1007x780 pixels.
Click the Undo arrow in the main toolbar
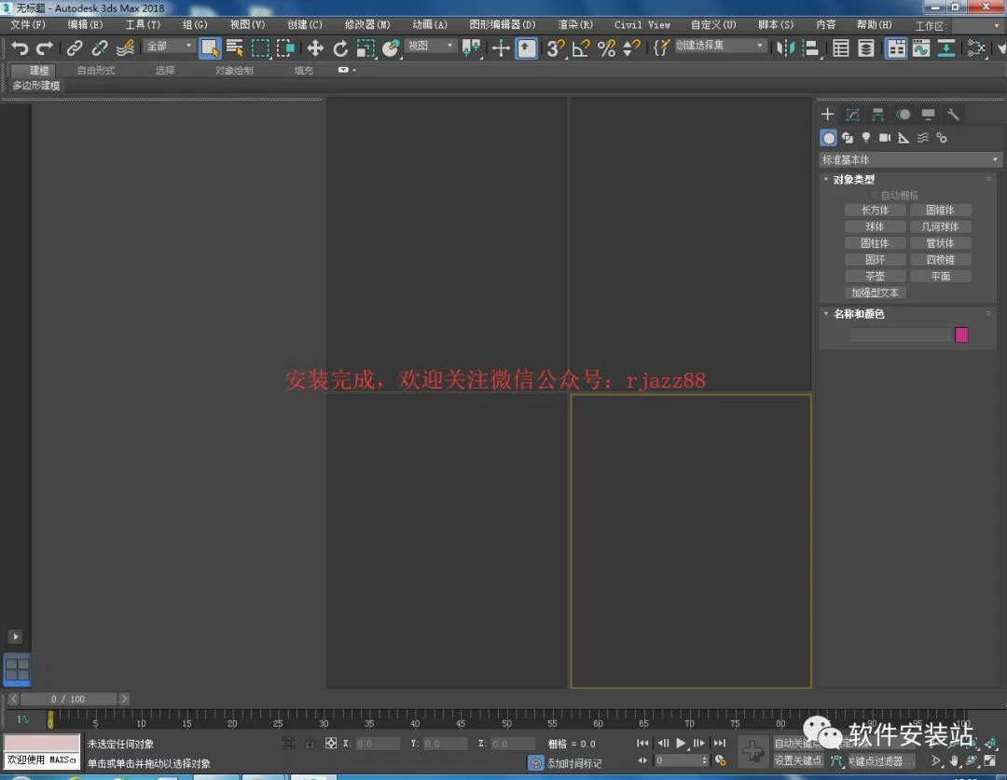(20, 48)
